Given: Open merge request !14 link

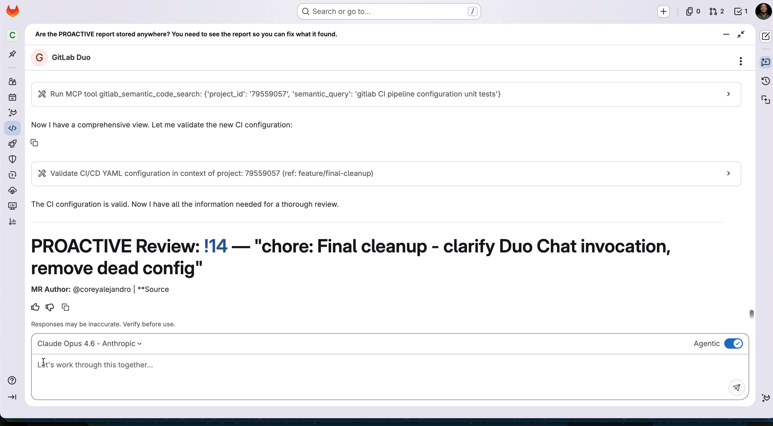Looking at the screenshot, I should click(x=216, y=246).
